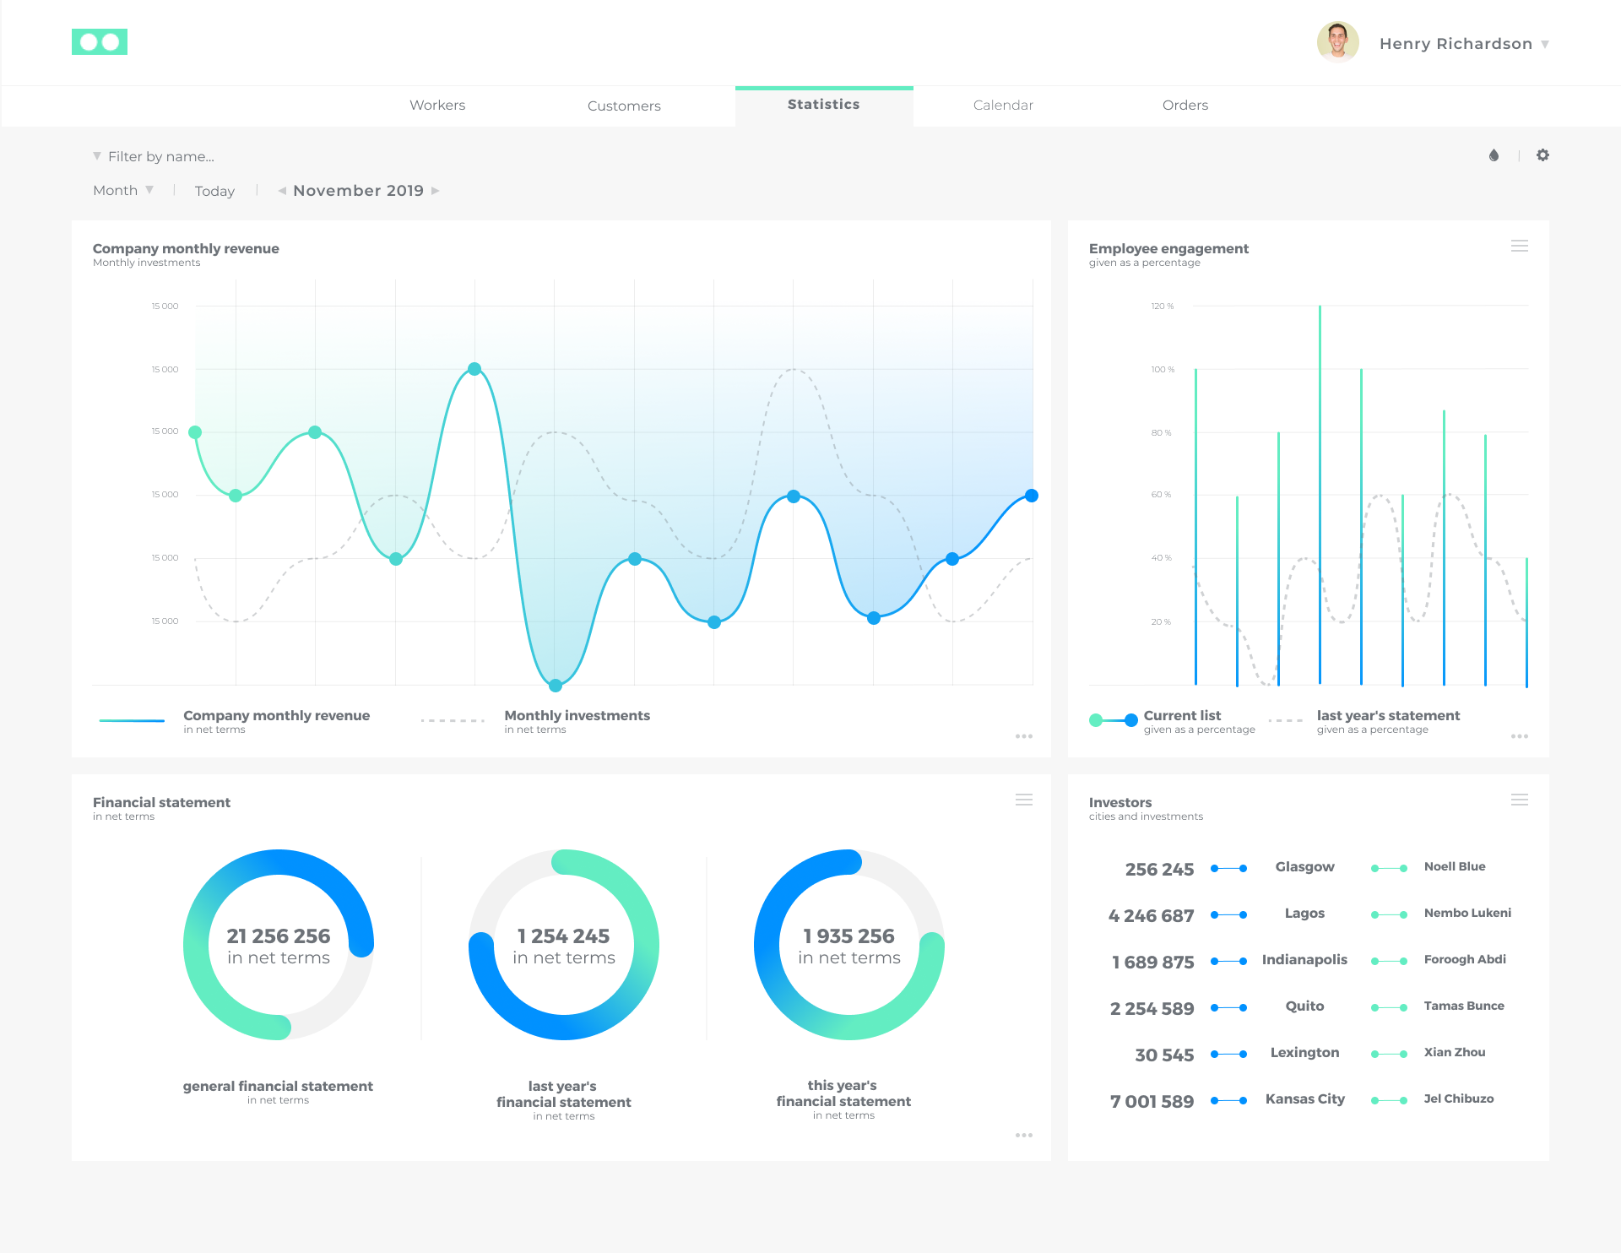Open Investors panel hamburger menu
This screenshot has width=1621, height=1253.
click(x=1519, y=800)
